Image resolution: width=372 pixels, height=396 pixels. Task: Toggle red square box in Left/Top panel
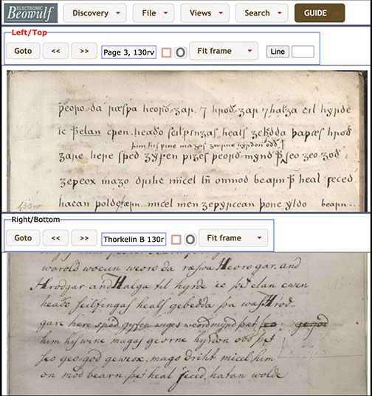[x=166, y=52]
